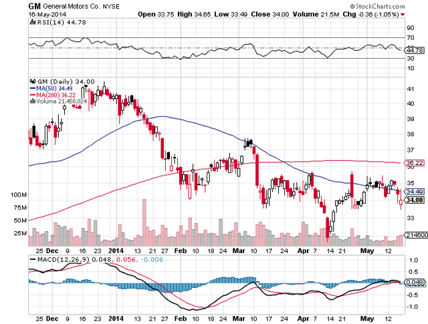Click May on the MACD panel date axis
Image resolution: width=428 pixels, height=324 pixels.
(367, 319)
